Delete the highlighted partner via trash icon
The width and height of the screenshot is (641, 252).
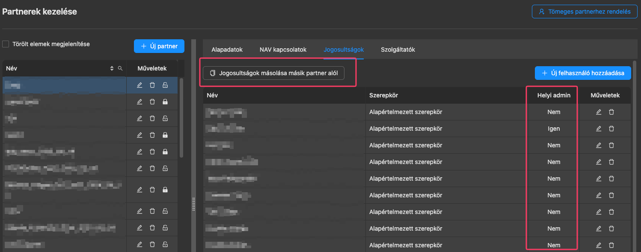152,85
